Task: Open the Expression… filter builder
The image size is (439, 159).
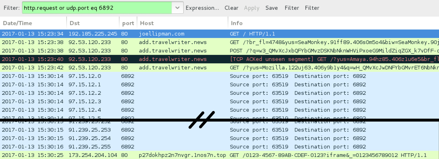Action: click(x=202, y=8)
